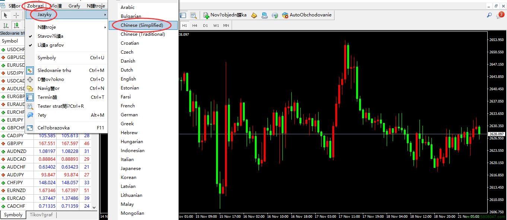Click the market watch scrollbar down arrow

click(95, 207)
